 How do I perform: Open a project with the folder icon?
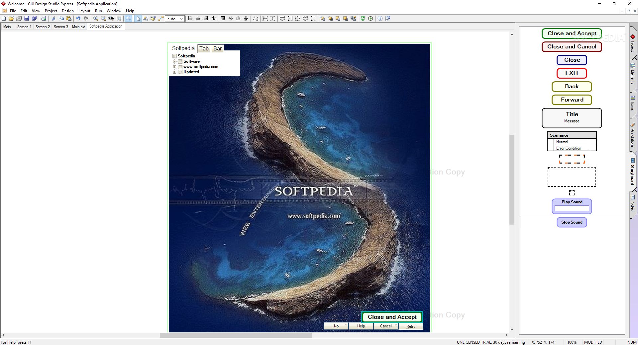click(x=11, y=19)
